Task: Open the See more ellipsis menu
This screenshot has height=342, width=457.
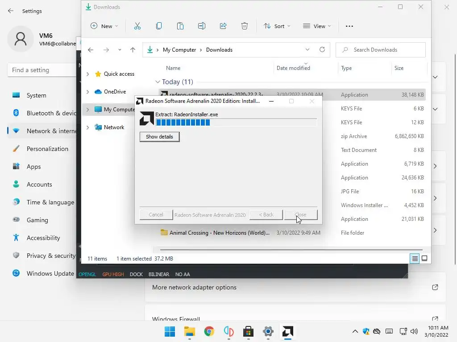Action: 349,26
